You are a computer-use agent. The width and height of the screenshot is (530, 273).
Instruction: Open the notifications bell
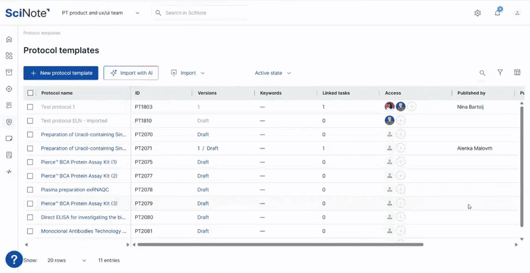(x=497, y=13)
